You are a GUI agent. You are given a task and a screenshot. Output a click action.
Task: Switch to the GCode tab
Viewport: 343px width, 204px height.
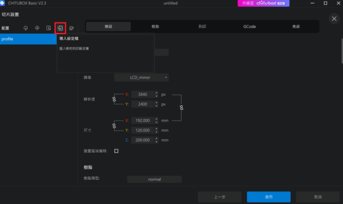pyautogui.click(x=249, y=27)
